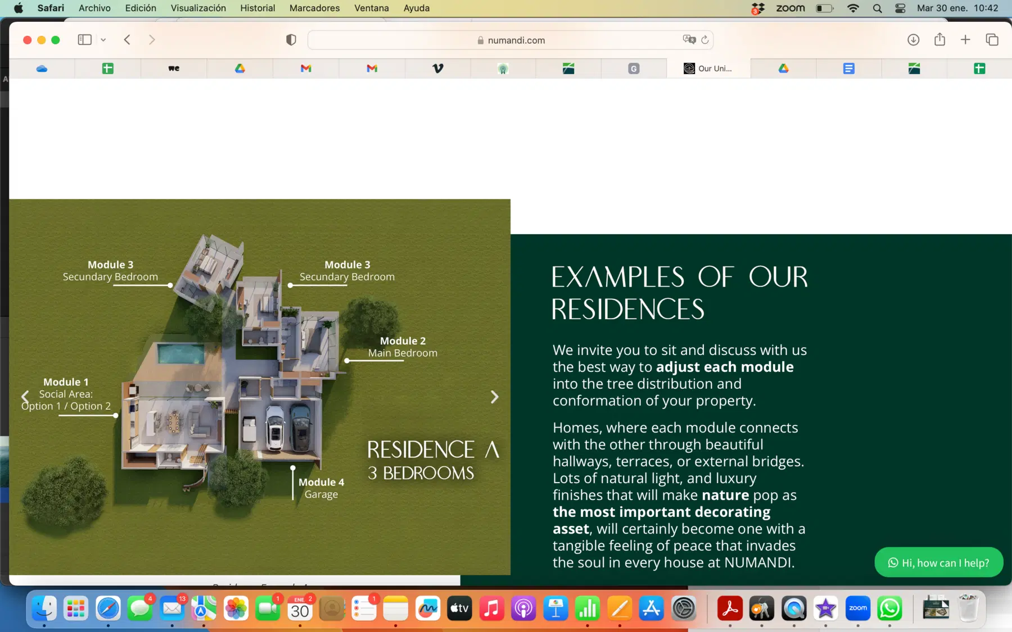This screenshot has height=632, width=1012.
Task: Reload the page with refresh icon
Action: (705, 40)
